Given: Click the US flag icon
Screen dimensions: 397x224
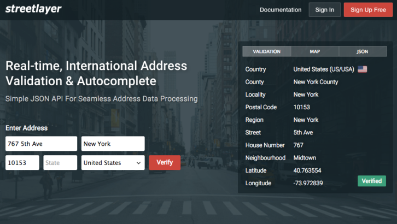Looking at the screenshot, I should [362, 69].
